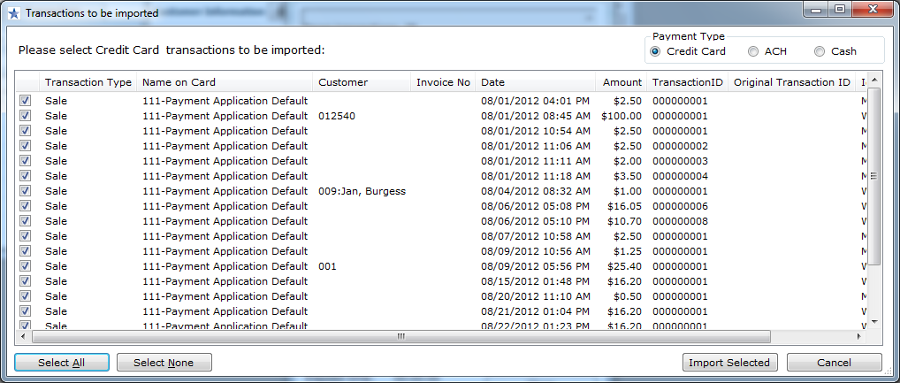The height and width of the screenshot is (383, 900).
Task: Toggle checkbox for 009:Jan, Burgess transaction
Action: 26,191
